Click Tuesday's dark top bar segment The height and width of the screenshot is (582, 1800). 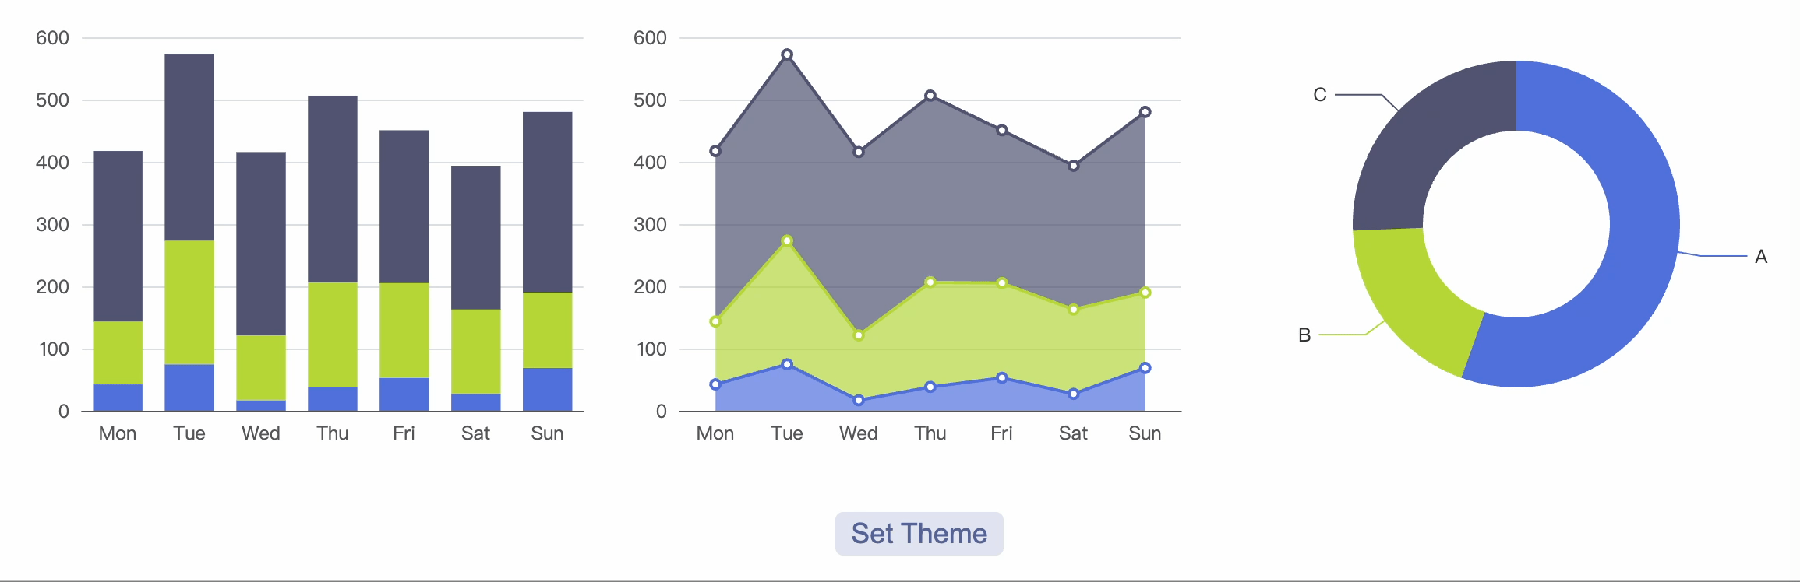pyautogui.click(x=189, y=148)
